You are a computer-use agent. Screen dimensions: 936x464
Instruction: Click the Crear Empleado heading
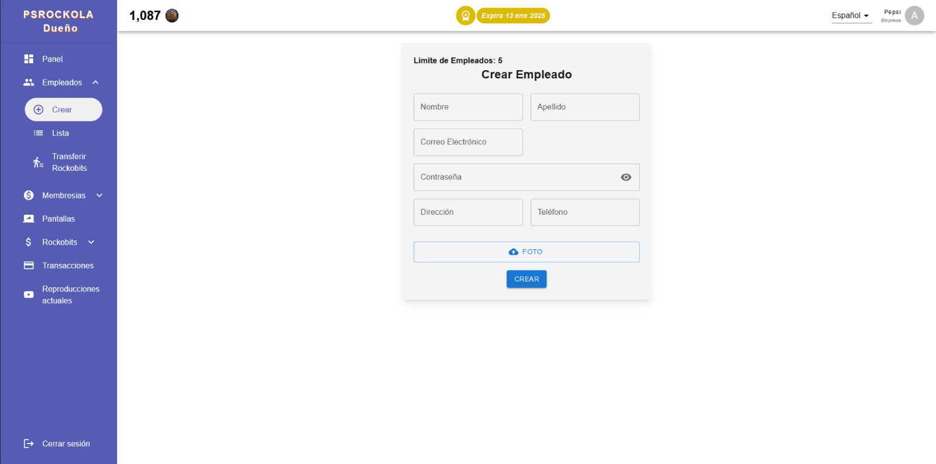526,74
